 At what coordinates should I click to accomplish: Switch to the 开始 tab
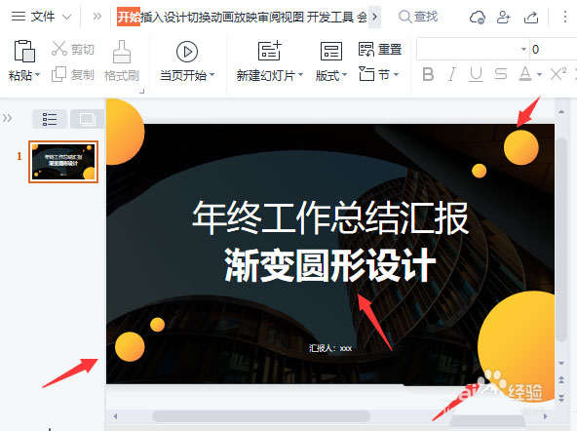pyautogui.click(x=129, y=17)
